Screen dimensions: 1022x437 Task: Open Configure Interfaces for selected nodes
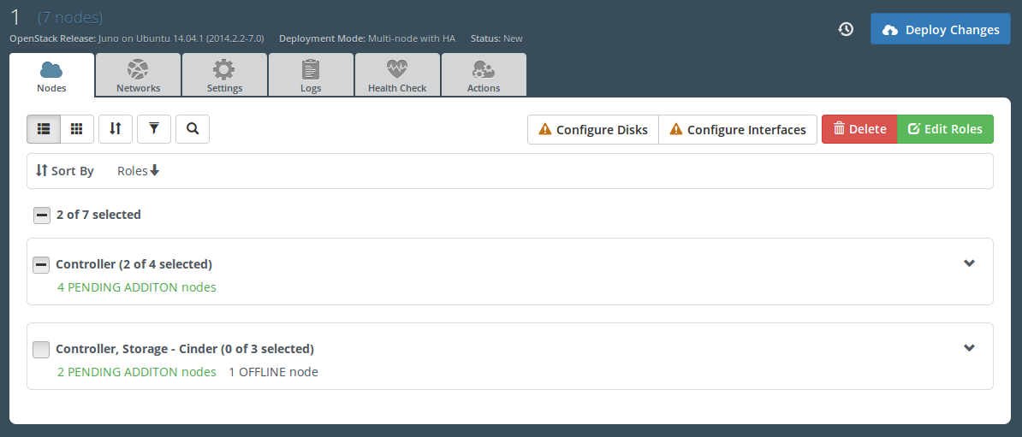coord(737,129)
